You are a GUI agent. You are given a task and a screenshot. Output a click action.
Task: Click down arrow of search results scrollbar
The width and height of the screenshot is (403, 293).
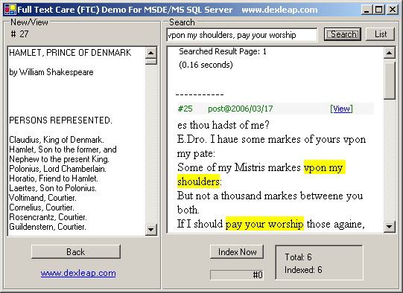coord(390,226)
